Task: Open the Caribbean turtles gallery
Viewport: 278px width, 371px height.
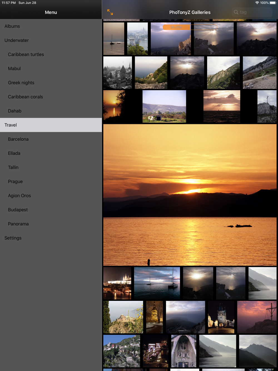Action: pos(51,55)
